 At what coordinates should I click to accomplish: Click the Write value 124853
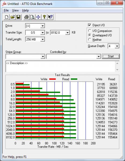pyautogui.click(x=100, y=122)
